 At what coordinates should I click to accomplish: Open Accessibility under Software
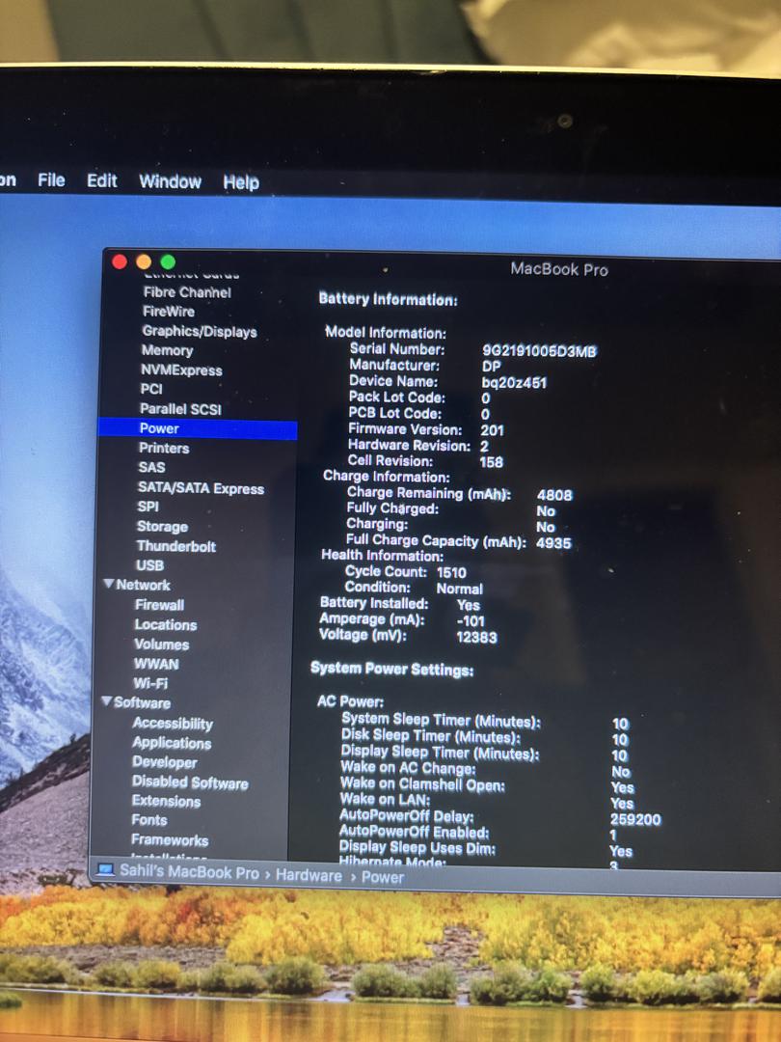pos(173,723)
